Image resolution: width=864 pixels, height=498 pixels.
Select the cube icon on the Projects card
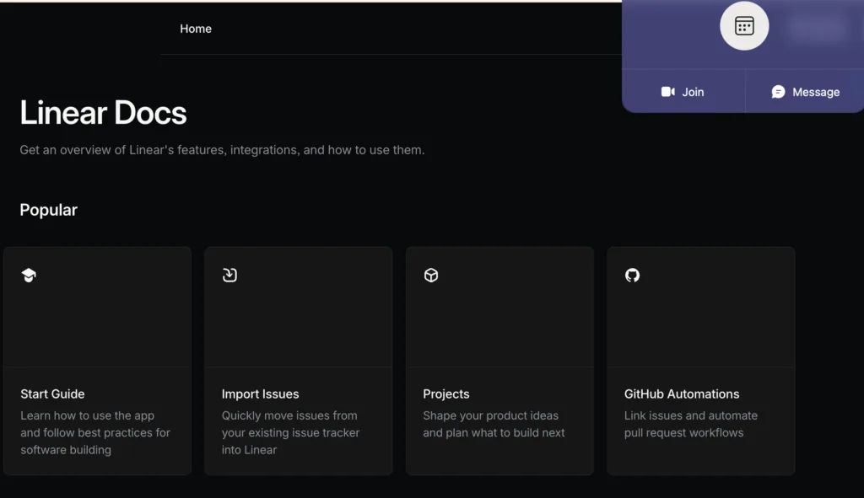[431, 275]
